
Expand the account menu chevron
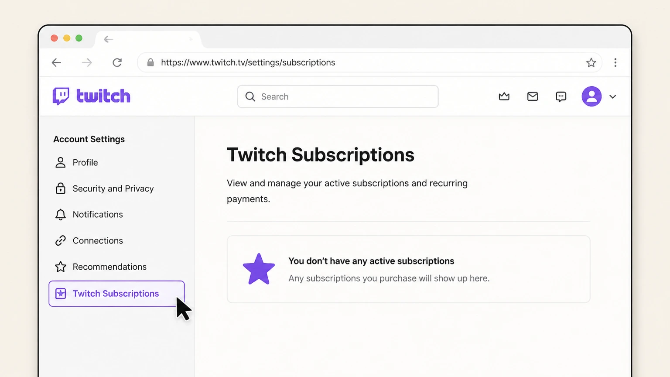pyautogui.click(x=612, y=97)
